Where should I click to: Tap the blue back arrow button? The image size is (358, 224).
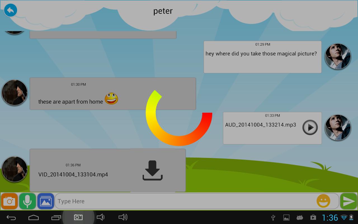click(x=11, y=10)
